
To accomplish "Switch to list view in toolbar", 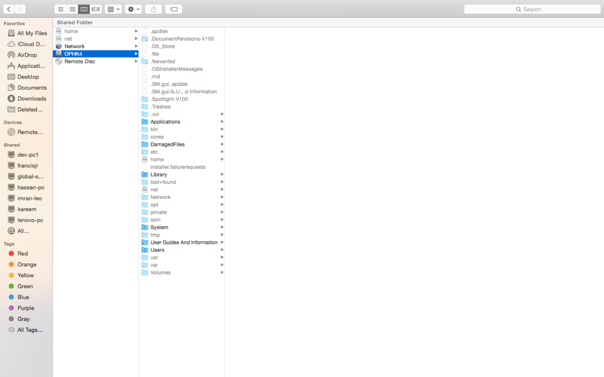I will [x=72, y=9].
